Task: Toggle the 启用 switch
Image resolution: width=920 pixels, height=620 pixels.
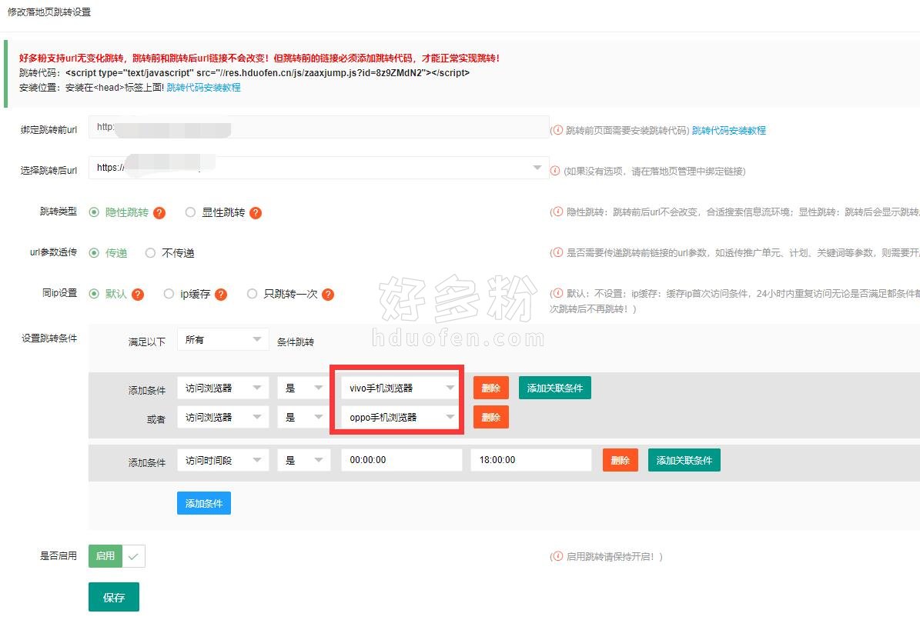Action: click(x=117, y=556)
